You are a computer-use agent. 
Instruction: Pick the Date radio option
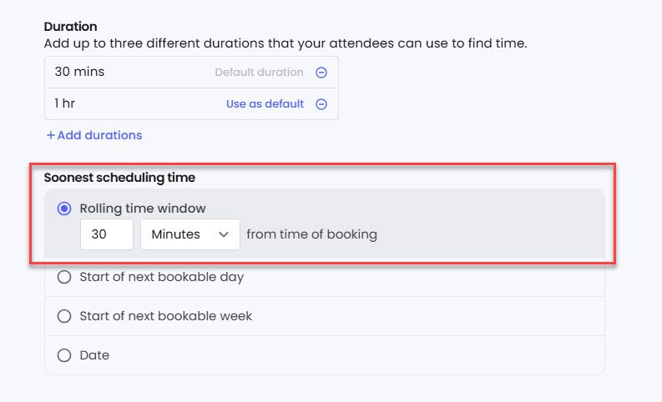click(64, 355)
